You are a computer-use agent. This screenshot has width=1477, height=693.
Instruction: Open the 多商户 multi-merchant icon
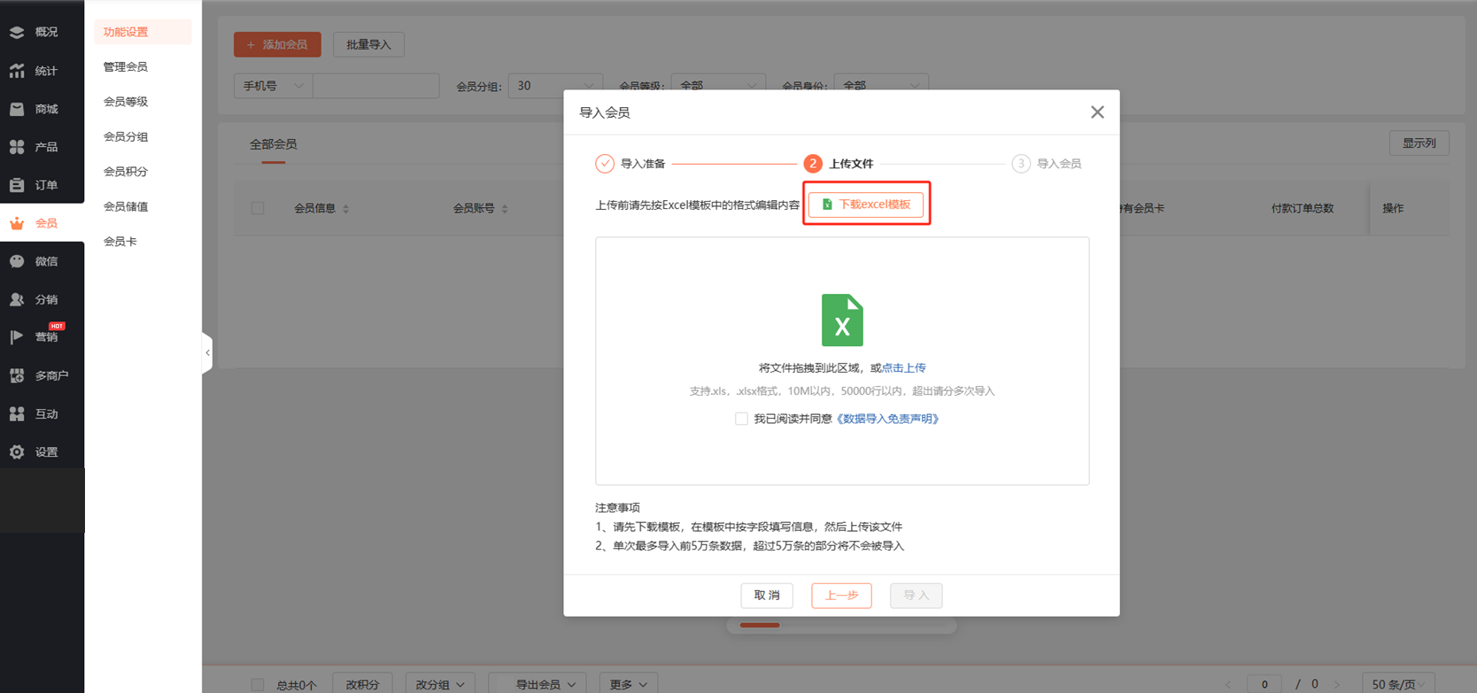tap(17, 375)
